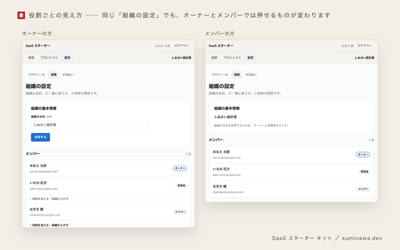Select 組織 sub-tab in owner view
This screenshot has height=250, width=400.
[54, 75]
